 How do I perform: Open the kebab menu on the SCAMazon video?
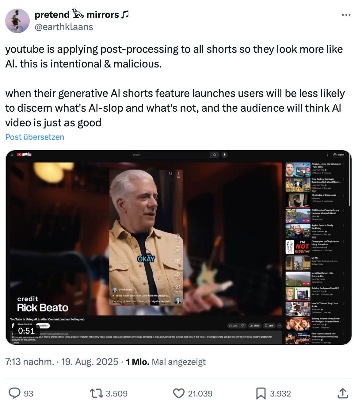345,165
